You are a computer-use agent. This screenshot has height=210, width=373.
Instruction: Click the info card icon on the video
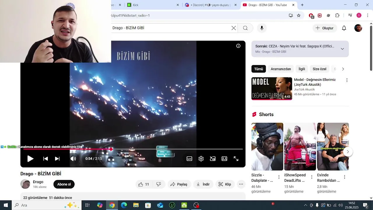coord(238,46)
